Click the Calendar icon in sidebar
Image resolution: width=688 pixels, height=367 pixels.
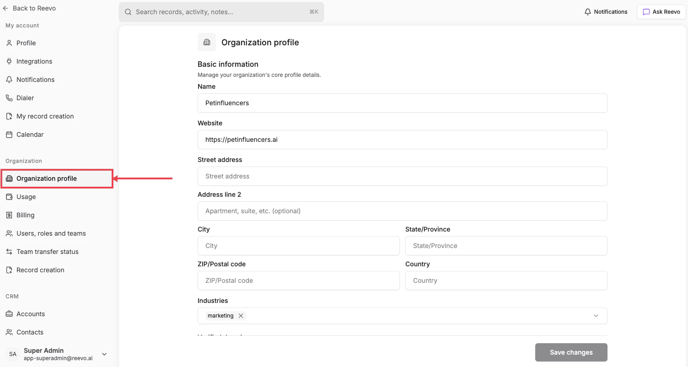click(x=9, y=135)
